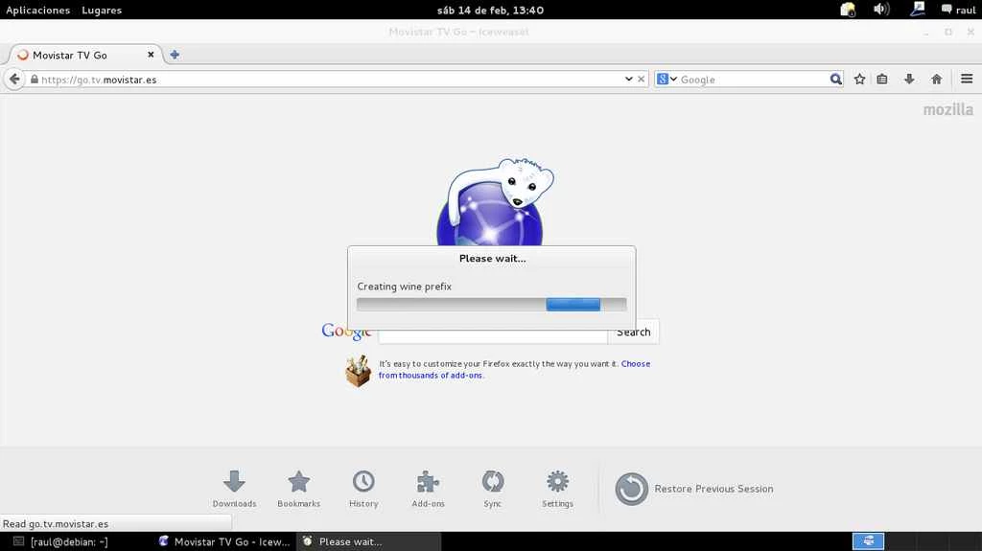Open Downloads shortcut on start page
This screenshot has width=982, height=551.
tap(234, 489)
